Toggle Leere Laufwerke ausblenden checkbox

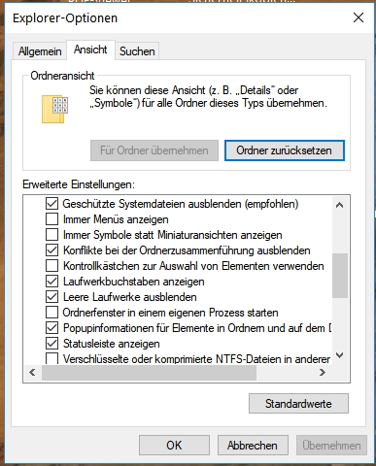[x=51, y=297]
